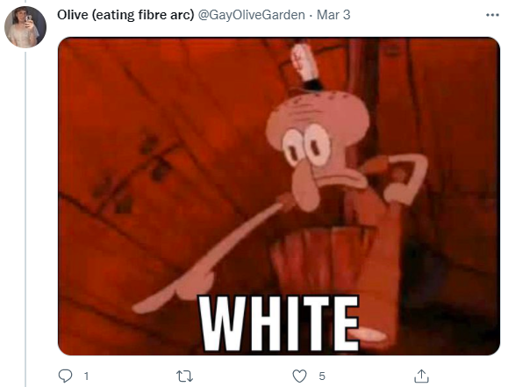Click the WHITE caption text on the GIF
This screenshot has height=387, width=515.
(x=280, y=324)
